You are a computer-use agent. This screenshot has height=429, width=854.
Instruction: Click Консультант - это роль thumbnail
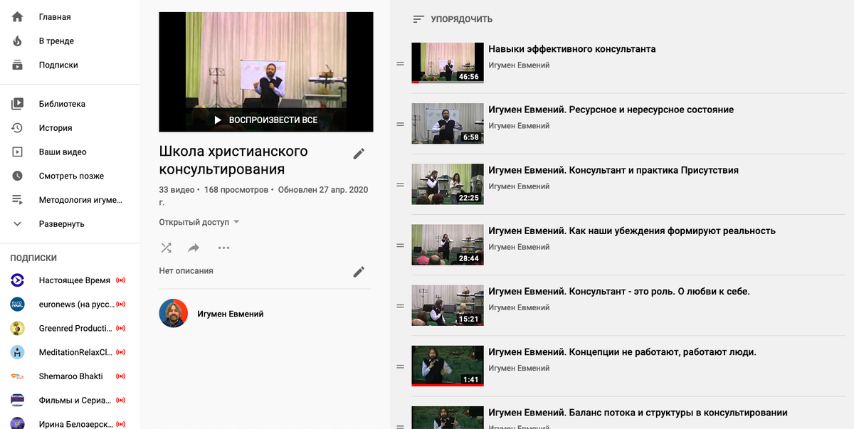(x=448, y=305)
